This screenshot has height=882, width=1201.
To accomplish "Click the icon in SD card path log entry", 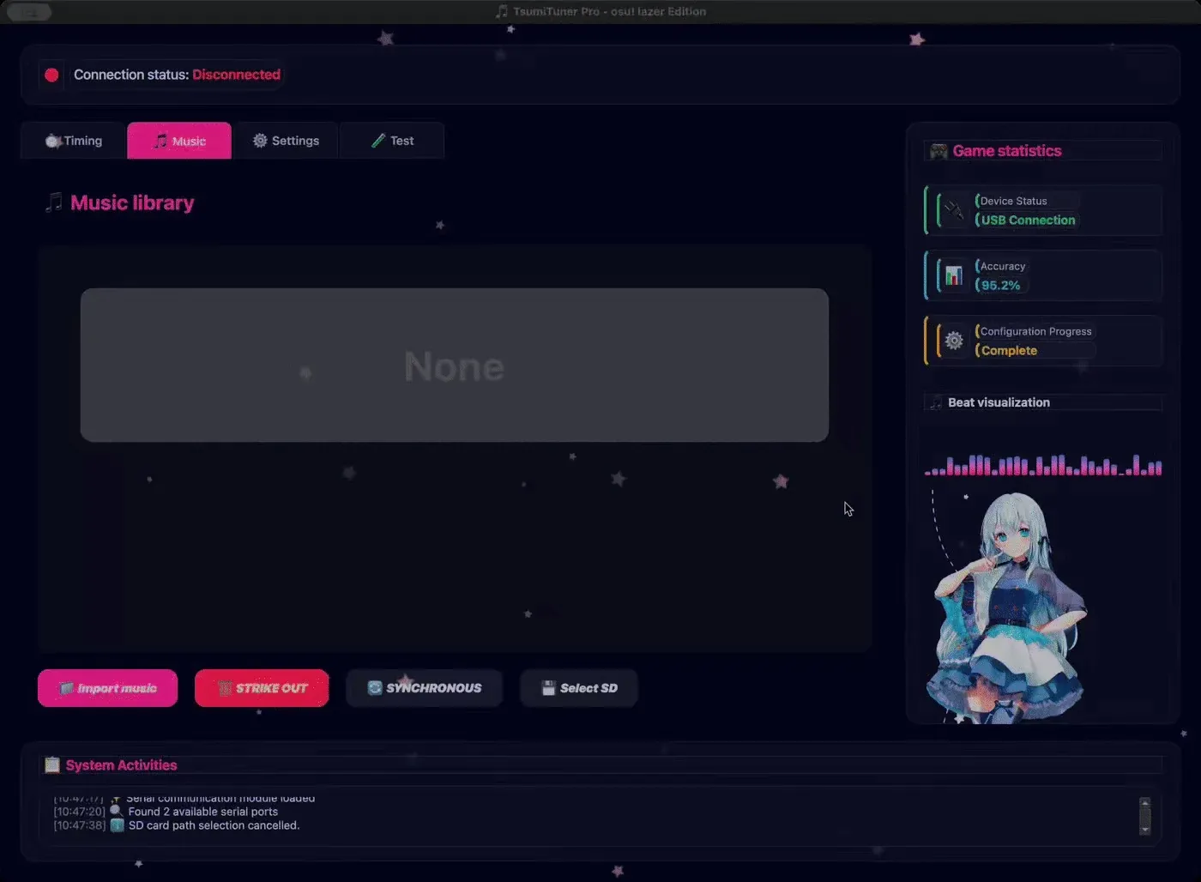I will coord(118,825).
